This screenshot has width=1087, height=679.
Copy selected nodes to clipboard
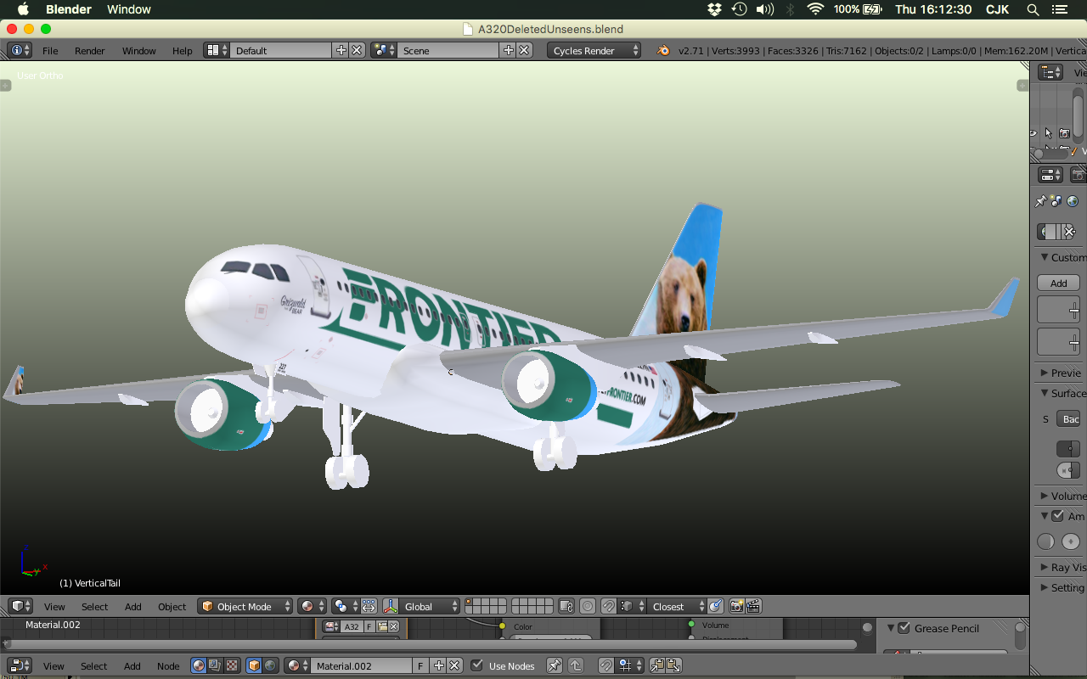pyautogui.click(x=656, y=665)
